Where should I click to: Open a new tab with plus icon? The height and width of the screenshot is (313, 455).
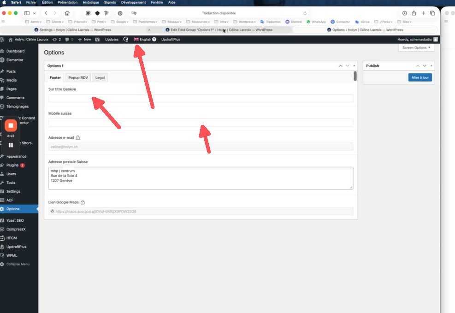(423, 13)
